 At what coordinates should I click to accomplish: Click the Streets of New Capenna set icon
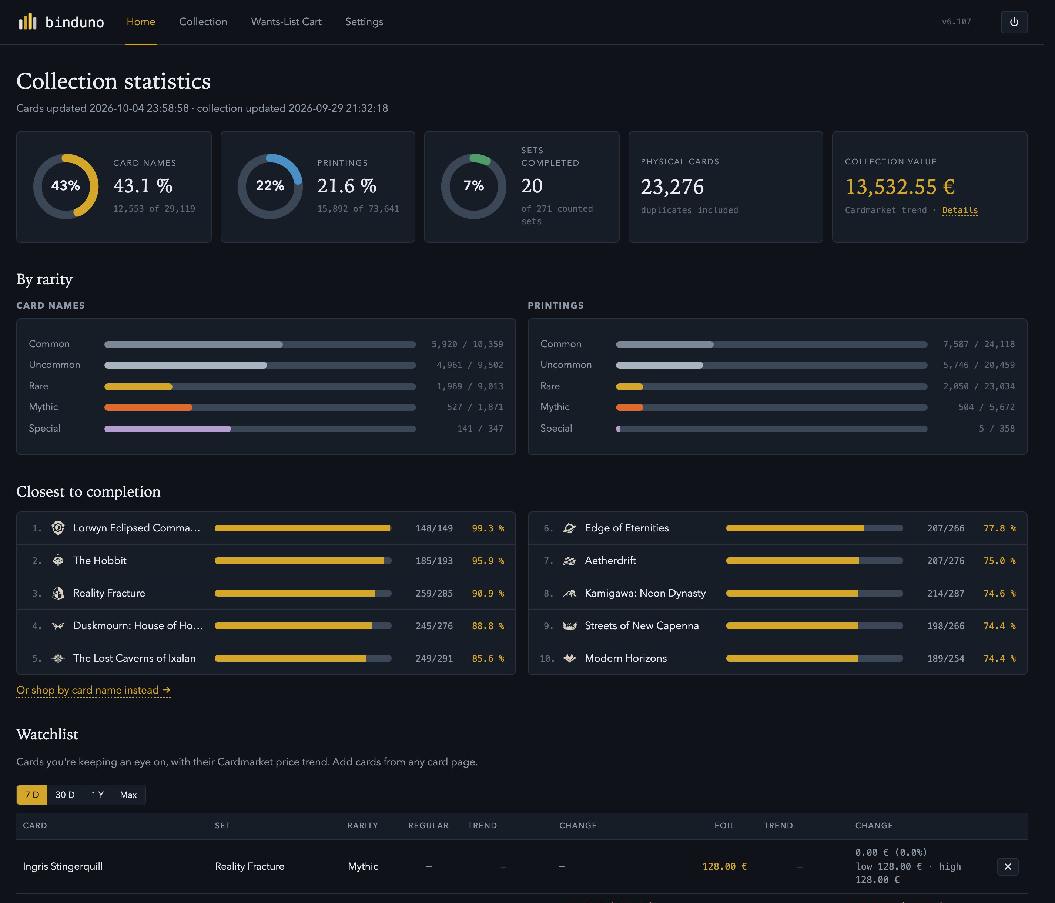569,625
